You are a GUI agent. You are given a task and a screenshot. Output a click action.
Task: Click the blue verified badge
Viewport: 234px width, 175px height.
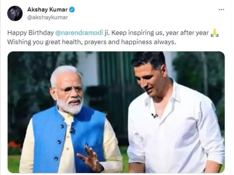(72, 10)
